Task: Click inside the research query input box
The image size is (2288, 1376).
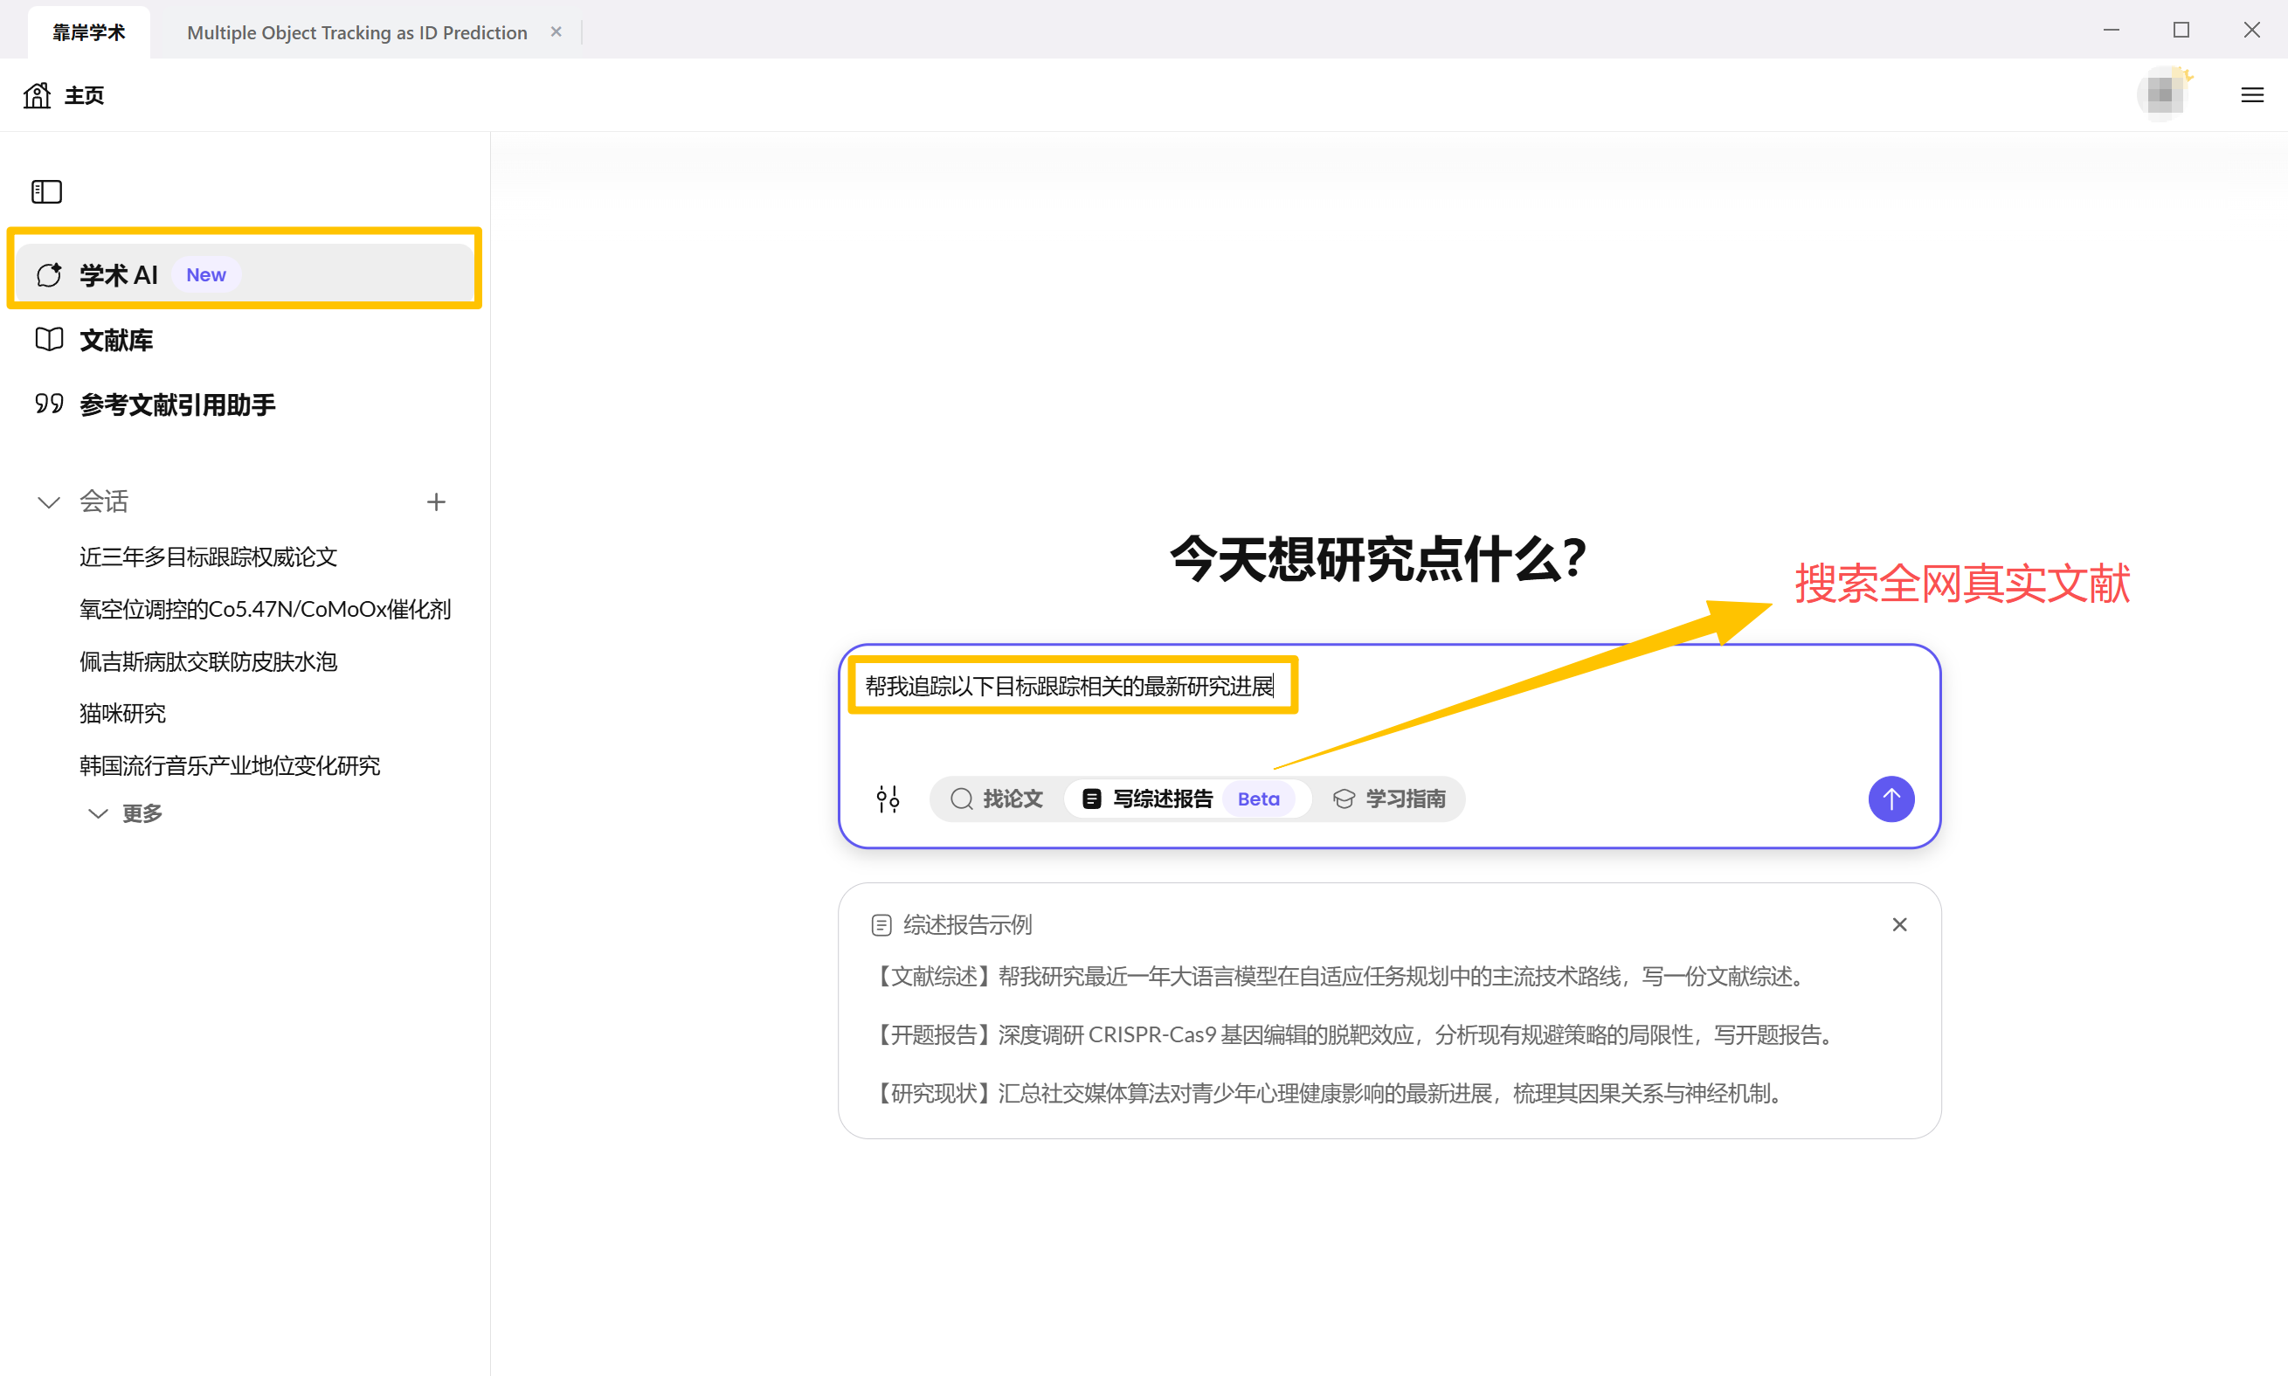Action: [1071, 686]
